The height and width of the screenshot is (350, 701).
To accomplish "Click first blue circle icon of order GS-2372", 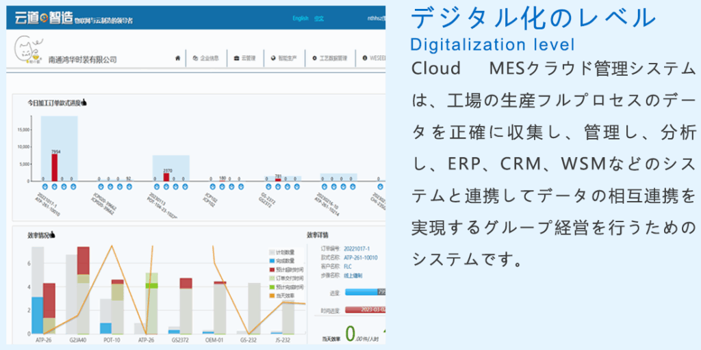I will [x=268, y=186].
